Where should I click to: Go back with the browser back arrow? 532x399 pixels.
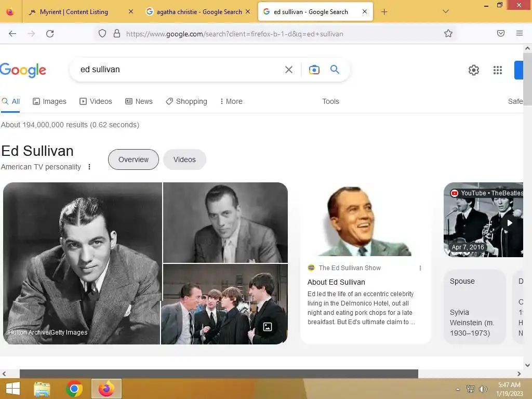(12, 34)
